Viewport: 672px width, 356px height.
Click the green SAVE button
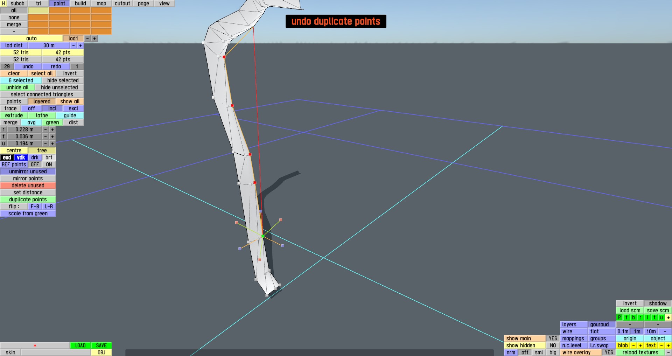tap(101, 345)
